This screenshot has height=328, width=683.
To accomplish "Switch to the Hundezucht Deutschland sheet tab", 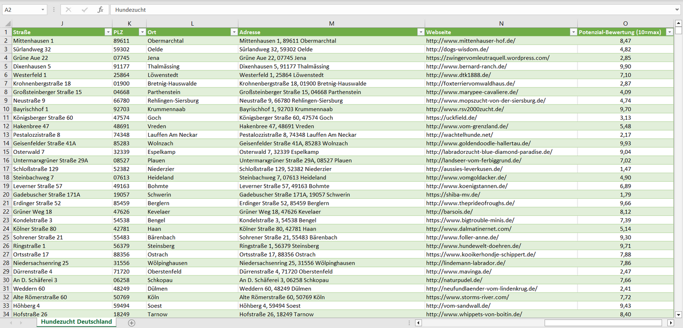I will (x=76, y=321).
